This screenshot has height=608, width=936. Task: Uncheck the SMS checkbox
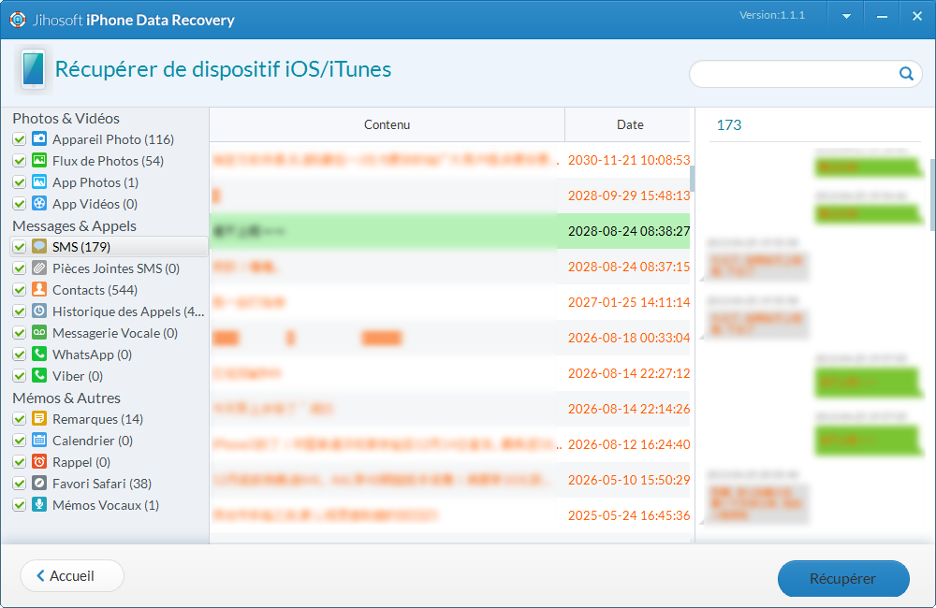coord(20,246)
